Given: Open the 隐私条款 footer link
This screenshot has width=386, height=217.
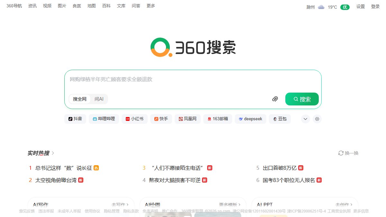Looking at the screenshot, I should pyautogui.click(x=131, y=211).
